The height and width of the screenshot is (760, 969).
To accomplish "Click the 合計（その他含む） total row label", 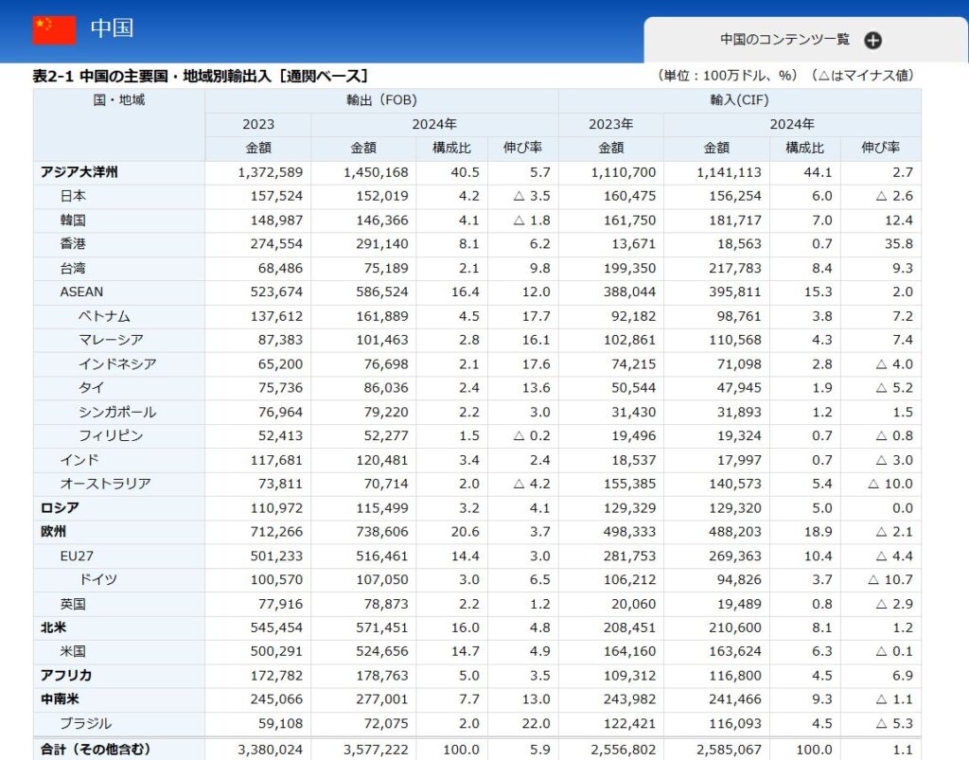I will click(x=96, y=750).
